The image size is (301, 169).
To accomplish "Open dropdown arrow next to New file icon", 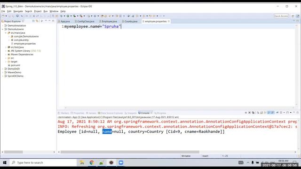I will (x=6, y=16).
